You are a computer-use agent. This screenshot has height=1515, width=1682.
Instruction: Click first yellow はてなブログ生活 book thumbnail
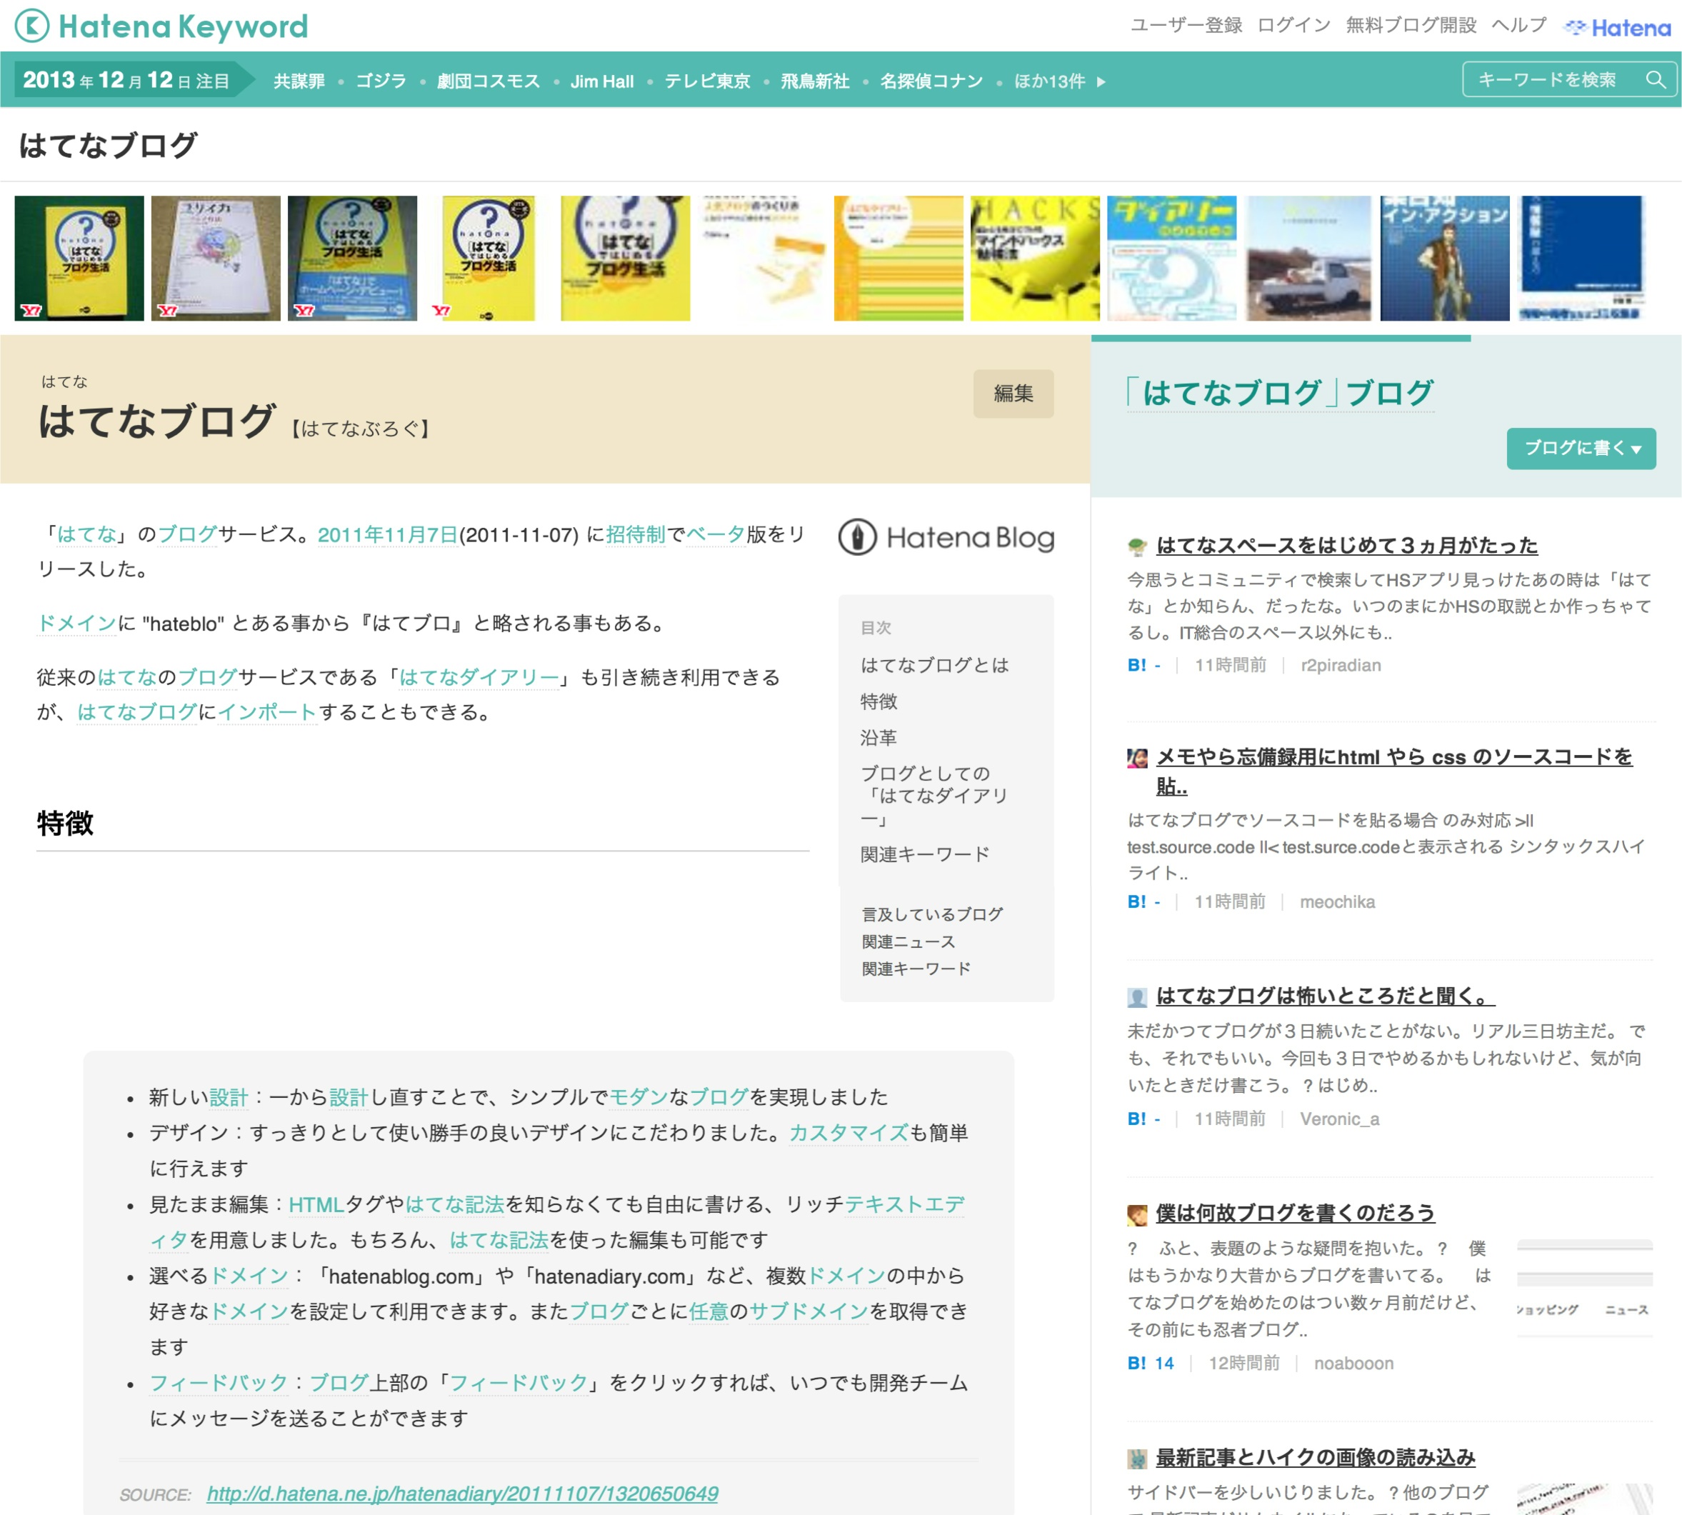point(79,258)
